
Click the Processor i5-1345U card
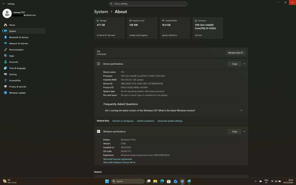pos(208,28)
